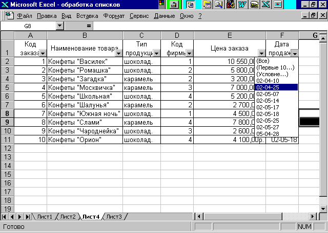Open the Наименование товара filter arrow
This screenshot has height=233, width=328.
[118, 54]
